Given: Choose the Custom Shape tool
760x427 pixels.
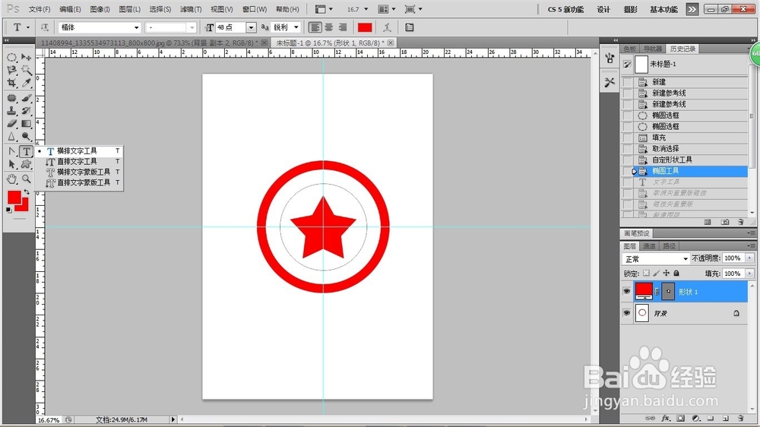Looking at the screenshot, I should 26,164.
